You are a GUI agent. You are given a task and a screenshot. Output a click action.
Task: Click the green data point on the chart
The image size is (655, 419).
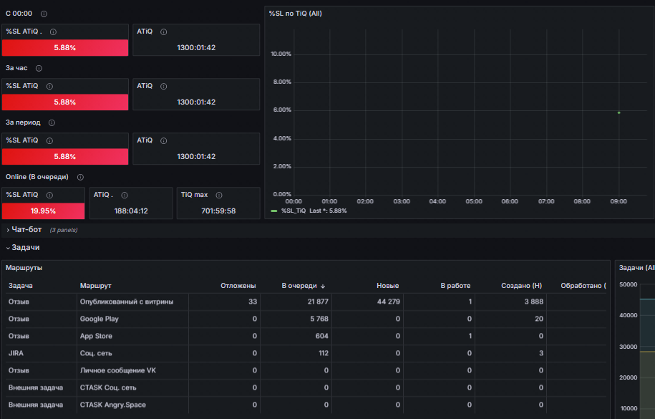pos(618,112)
